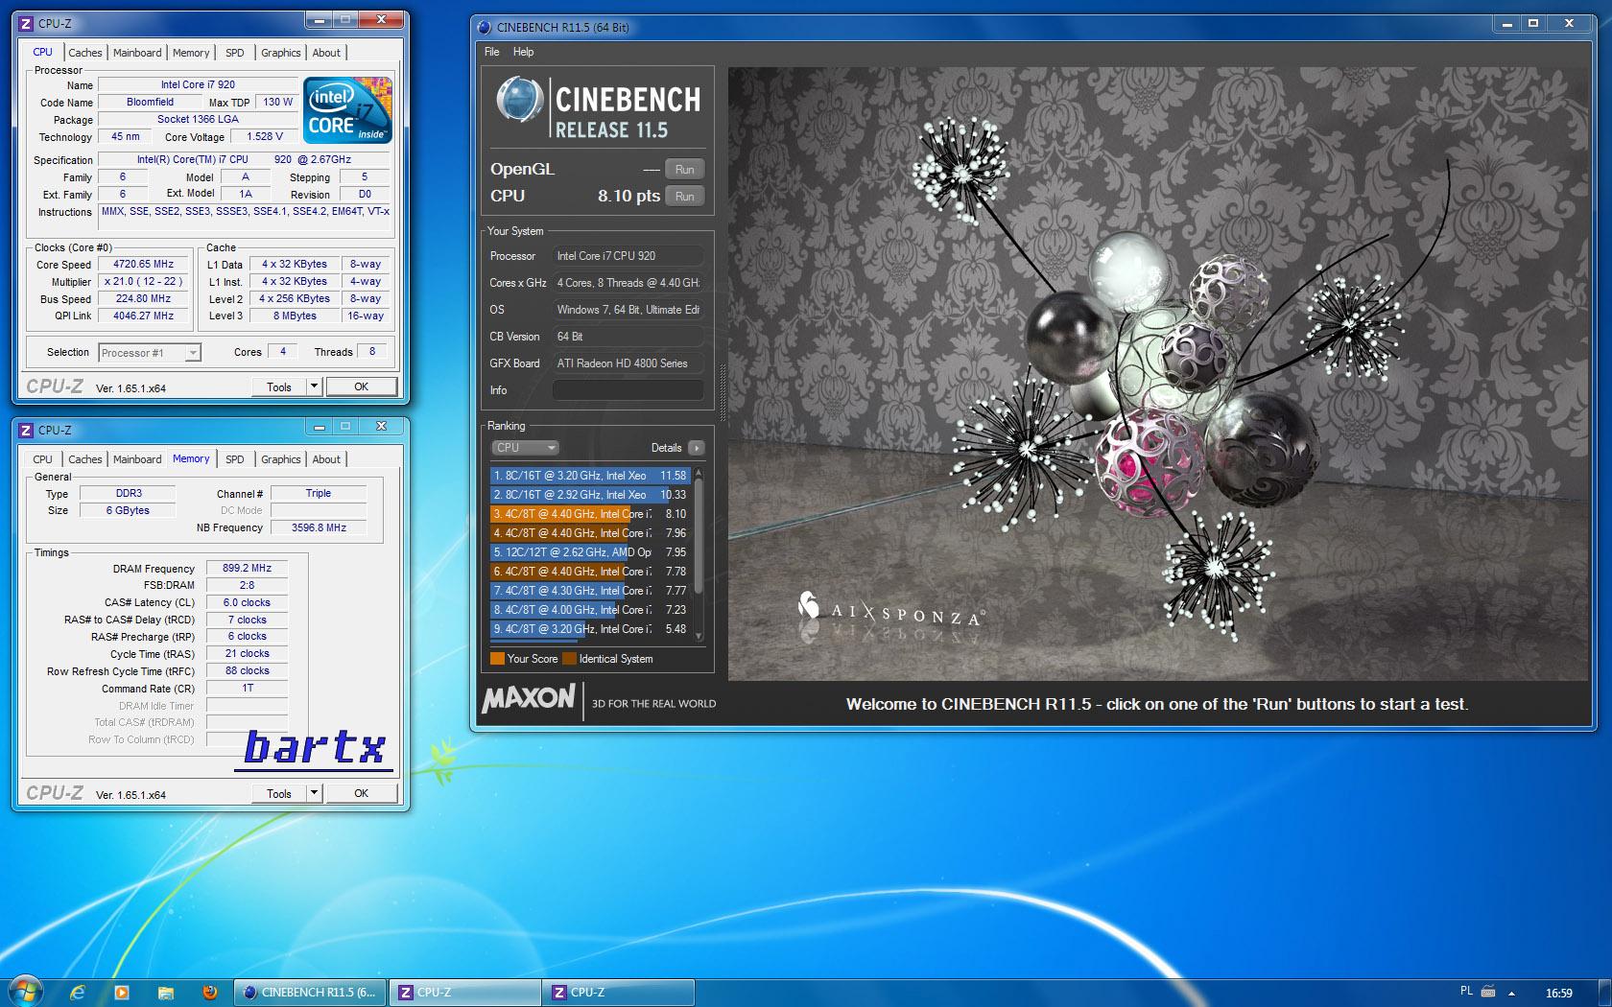Open the File menu in CINEBENCH
Screen dimensions: 1612x1007
(x=492, y=52)
